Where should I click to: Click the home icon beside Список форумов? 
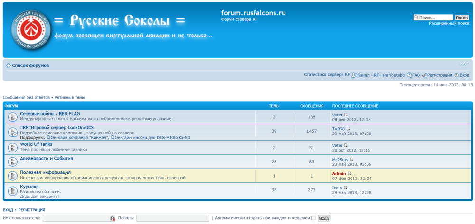coord(9,65)
